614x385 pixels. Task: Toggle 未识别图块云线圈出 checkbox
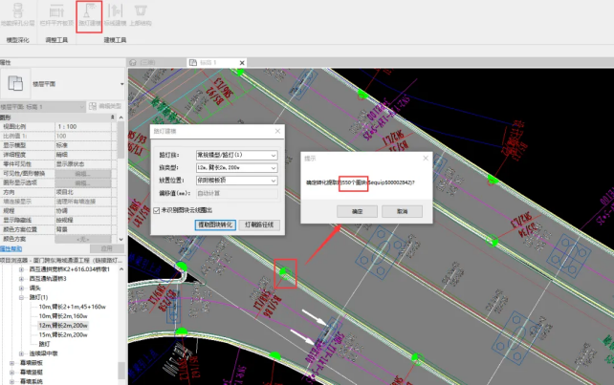coord(157,210)
